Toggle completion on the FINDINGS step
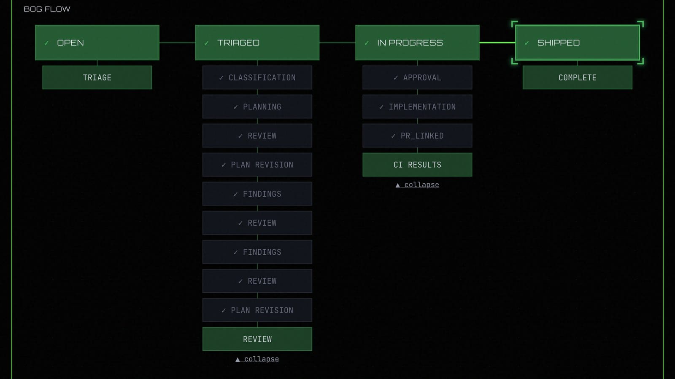 coord(257,194)
